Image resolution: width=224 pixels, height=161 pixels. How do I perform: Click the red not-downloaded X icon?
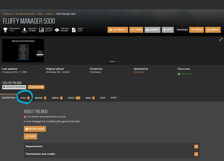pyautogui.click(x=25, y=117)
